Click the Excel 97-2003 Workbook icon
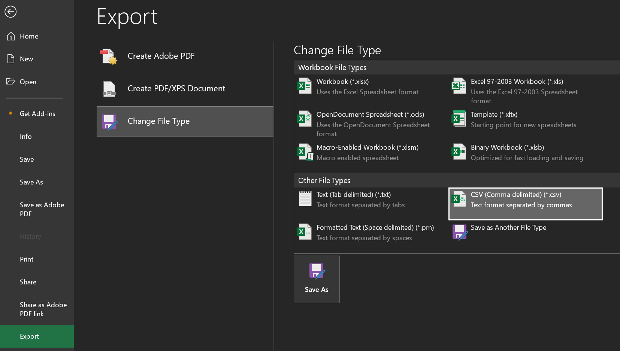 459,86
